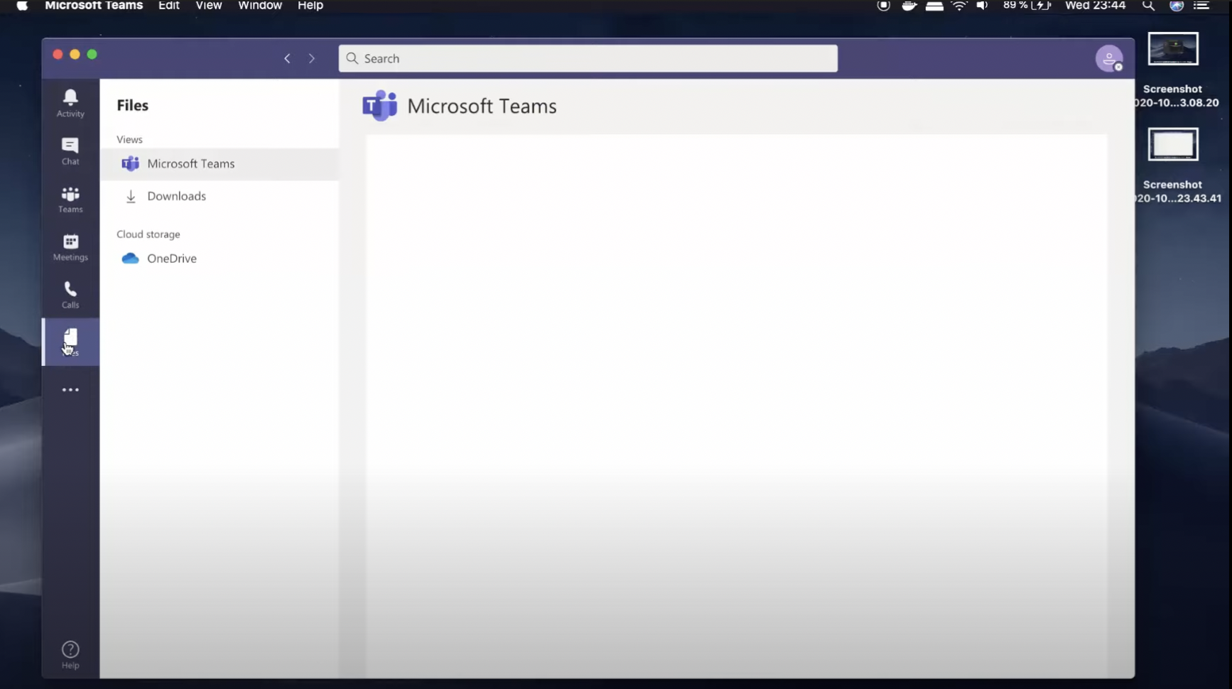
Task: Open the Chat section
Action: 70,151
